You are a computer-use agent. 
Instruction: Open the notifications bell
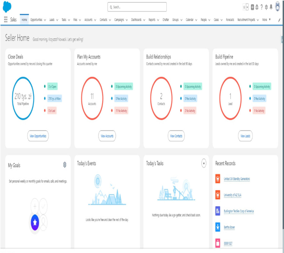[271, 7]
